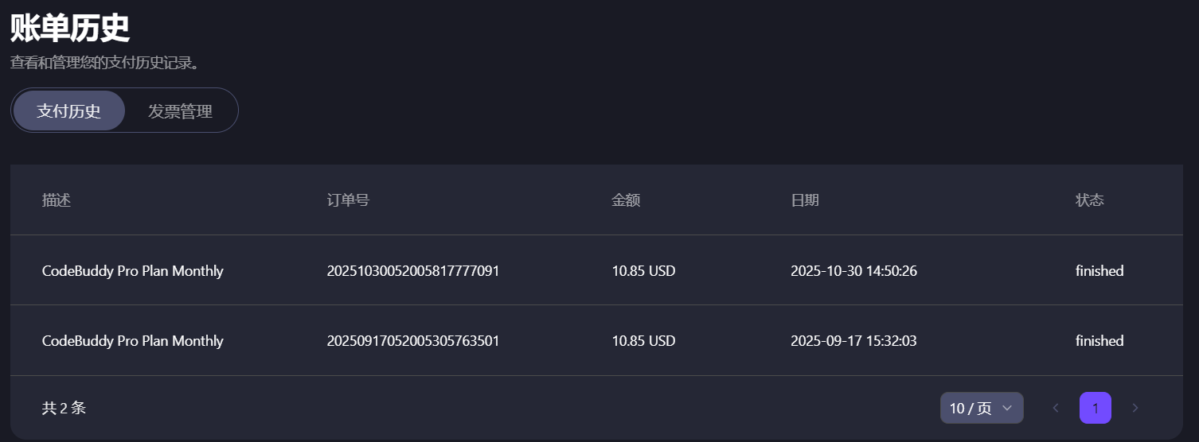Click finished status of September order

(x=1099, y=341)
